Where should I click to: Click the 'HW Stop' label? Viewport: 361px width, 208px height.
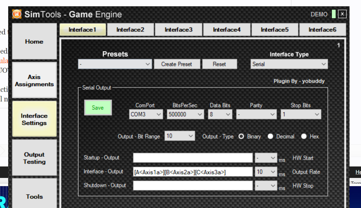(x=303, y=186)
